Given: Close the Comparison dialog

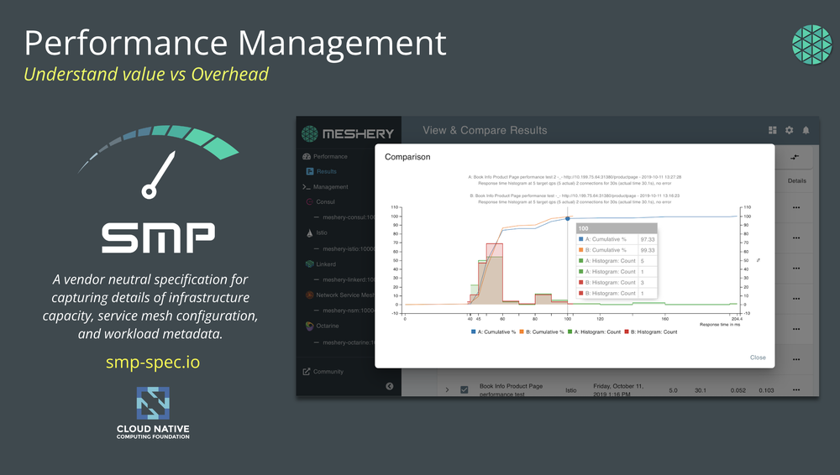Looking at the screenshot, I should (x=758, y=358).
